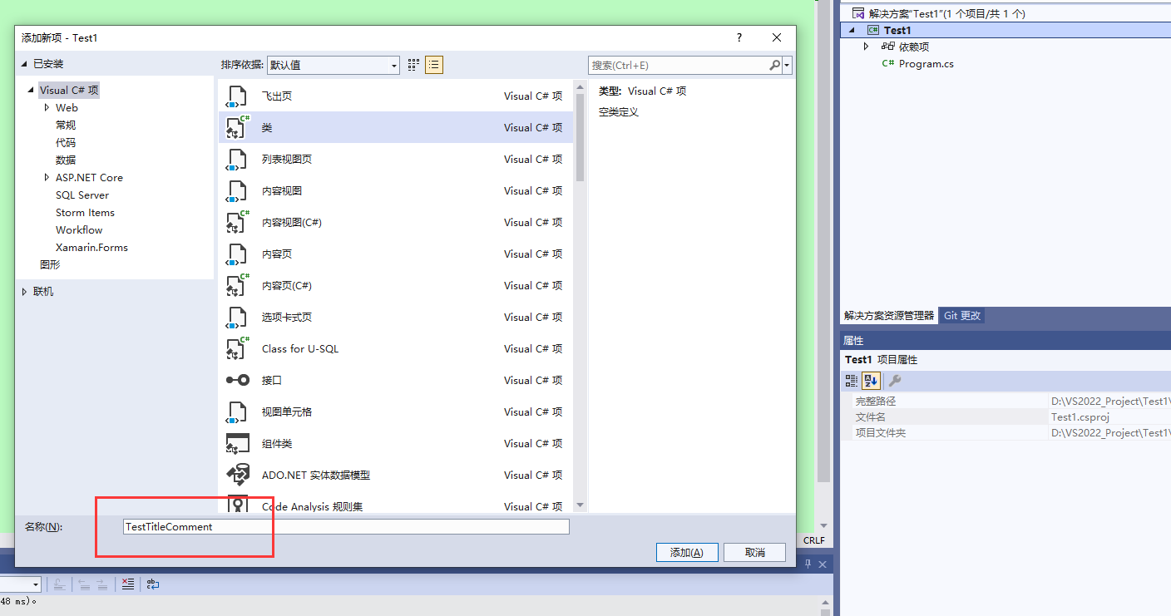Select 代码 category in tree

pos(66,143)
